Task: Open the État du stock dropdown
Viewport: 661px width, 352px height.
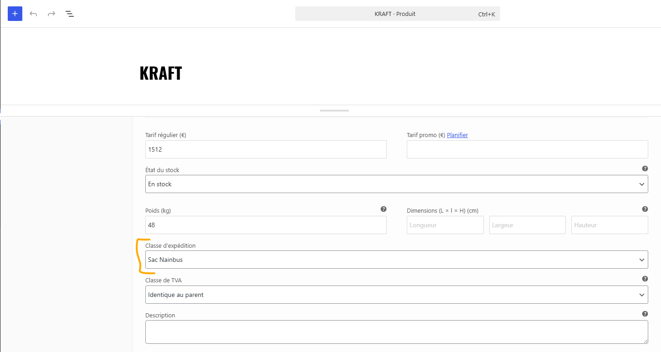Action: (396, 184)
